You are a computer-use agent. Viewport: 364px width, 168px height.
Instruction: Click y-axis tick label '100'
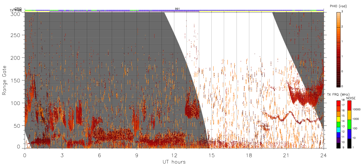(x=16, y=103)
